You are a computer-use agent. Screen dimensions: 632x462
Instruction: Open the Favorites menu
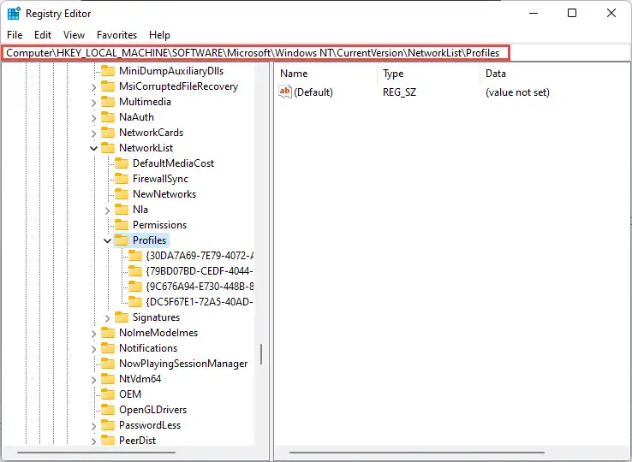coord(116,35)
